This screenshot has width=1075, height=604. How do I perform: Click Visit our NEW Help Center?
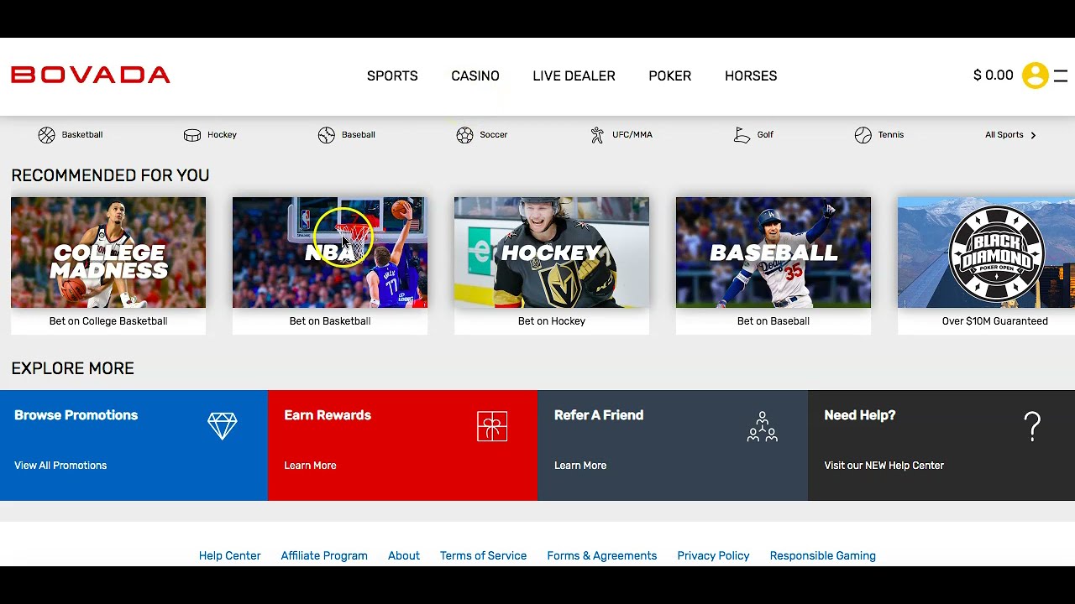(x=884, y=466)
